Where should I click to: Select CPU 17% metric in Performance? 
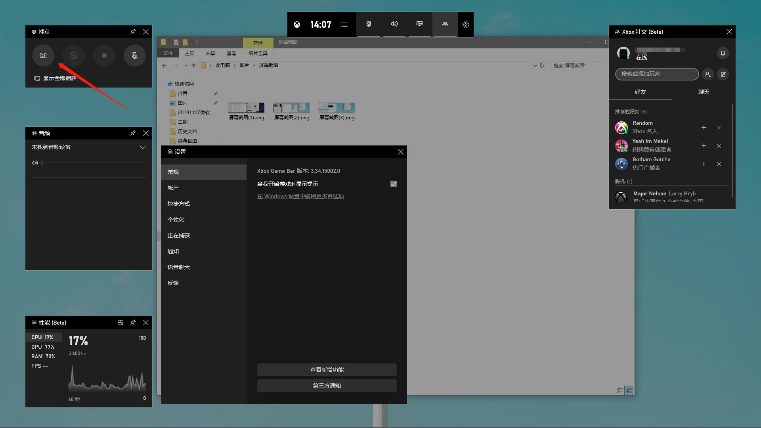[44, 337]
